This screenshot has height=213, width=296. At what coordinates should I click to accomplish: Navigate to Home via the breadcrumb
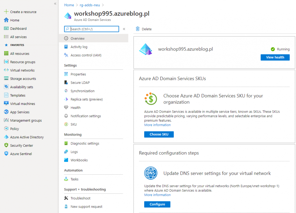(69, 5)
